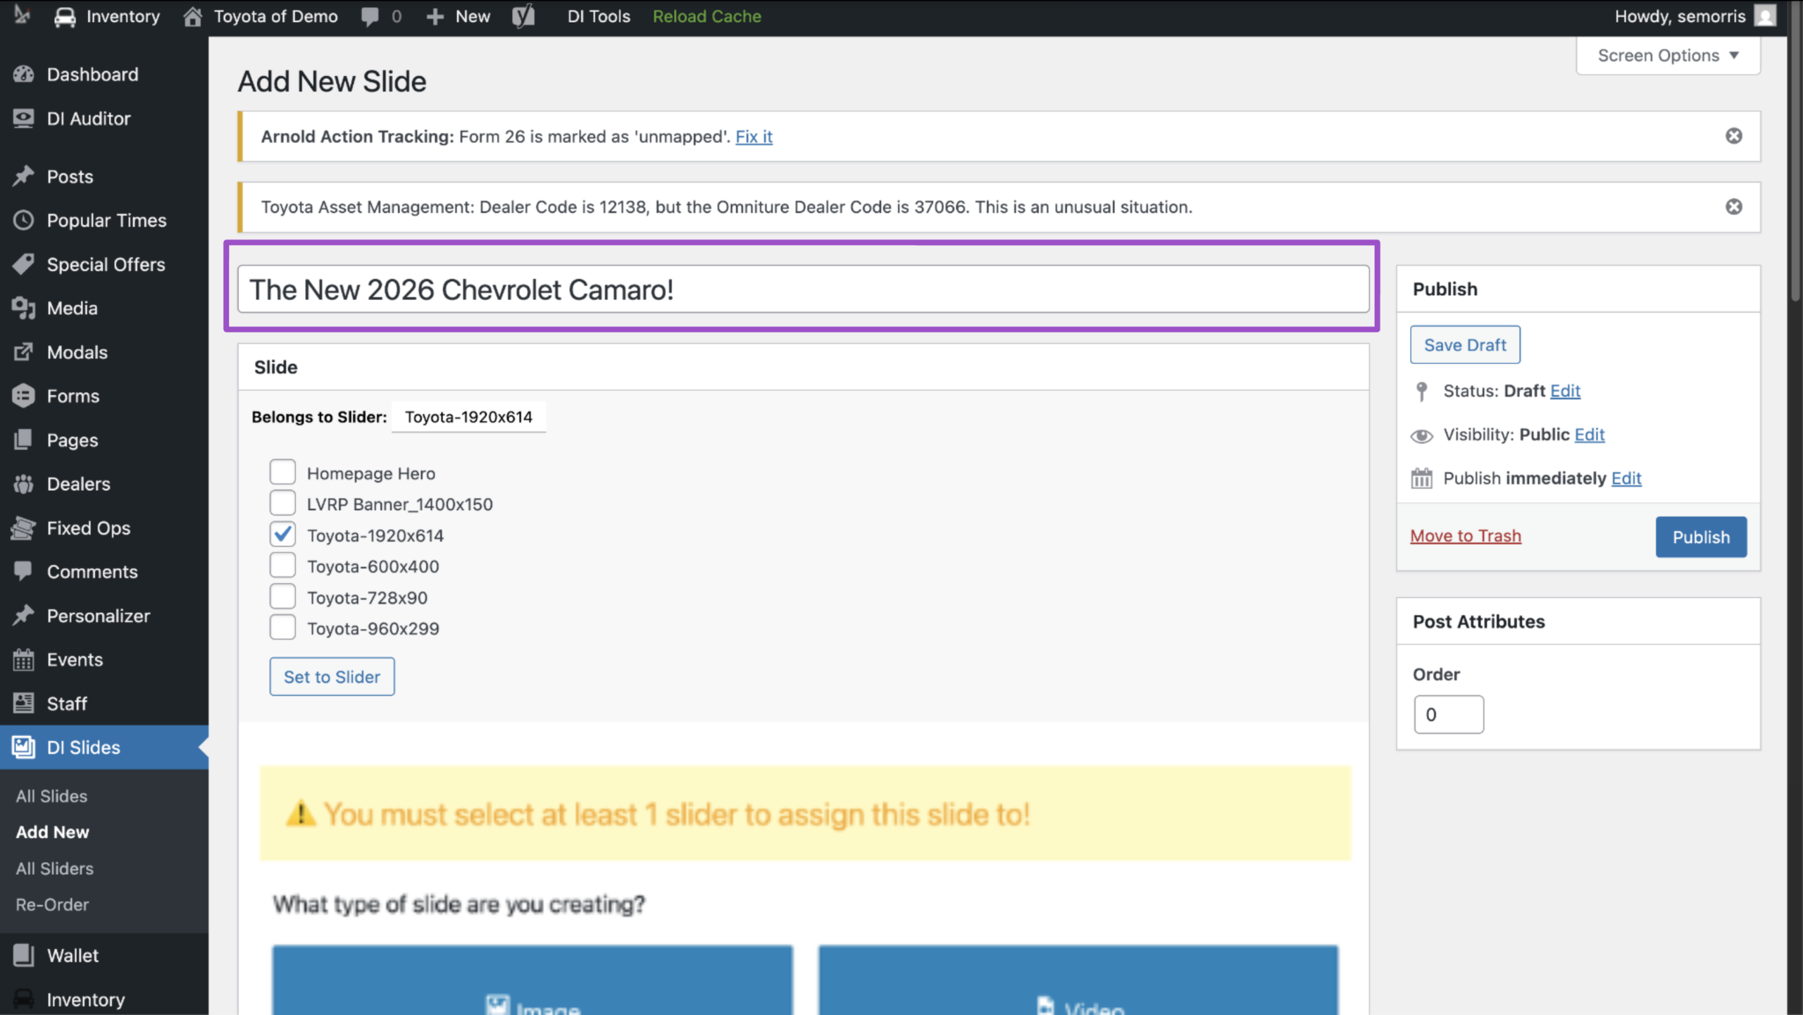The height and width of the screenshot is (1015, 1803).
Task: Click the Set to Slider button
Action: pos(332,676)
